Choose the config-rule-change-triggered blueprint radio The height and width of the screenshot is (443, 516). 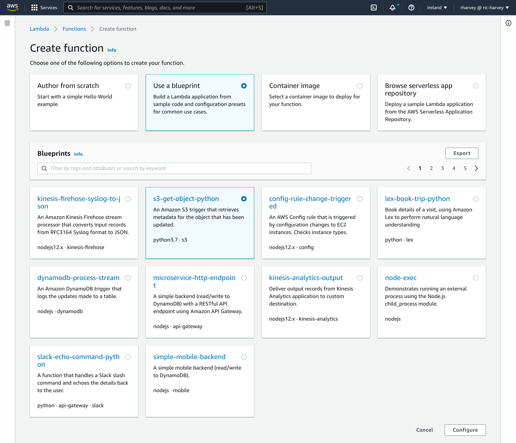tap(360, 199)
